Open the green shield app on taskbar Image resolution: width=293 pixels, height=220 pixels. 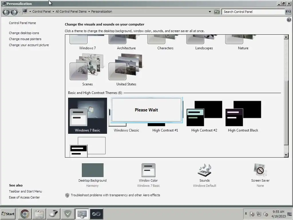click(x=68, y=214)
